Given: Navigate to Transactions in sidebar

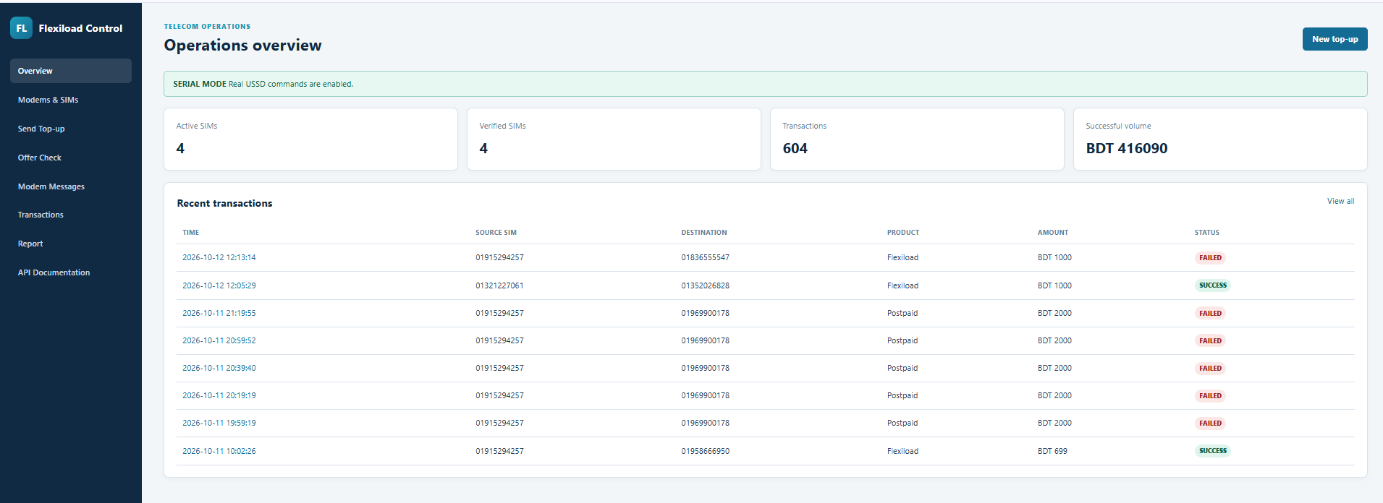Looking at the screenshot, I should pos(71,215).
